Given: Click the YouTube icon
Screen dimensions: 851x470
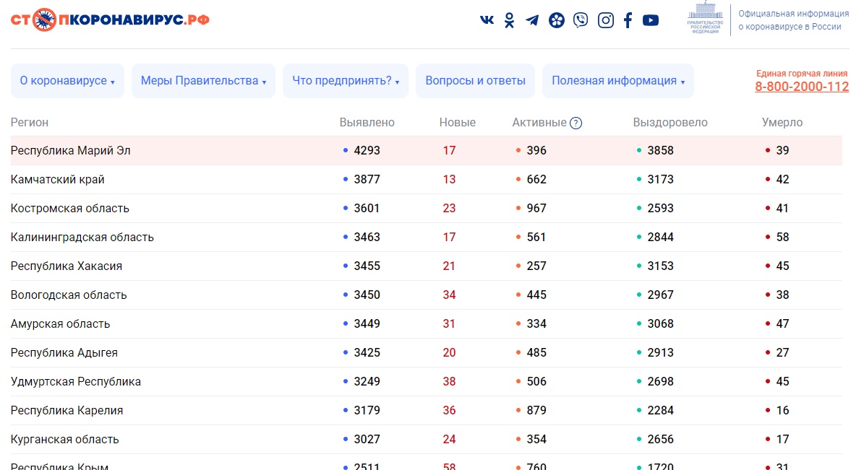Looking at the screenshot, I should click(x=651, y=20).
